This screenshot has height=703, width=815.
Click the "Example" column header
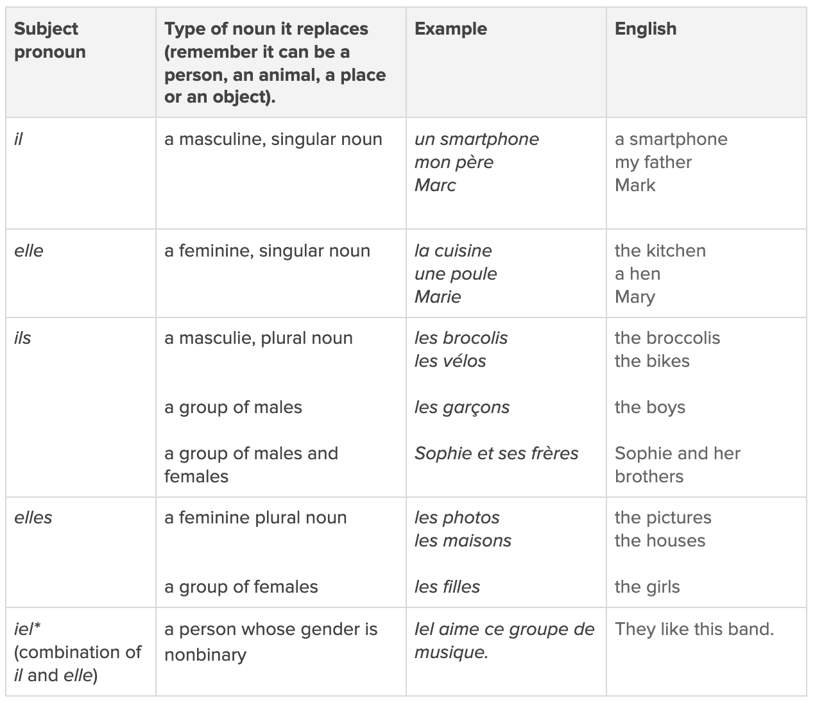pyautogui.click(x=450, y=29)
